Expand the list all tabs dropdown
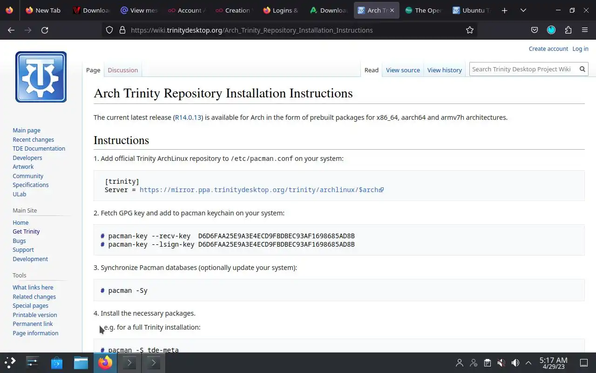This screenshot has width=596, height=373. [x=523, y=10]
